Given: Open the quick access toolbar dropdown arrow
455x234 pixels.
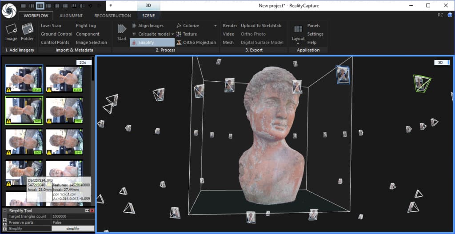Looking at the screenshot, I should [x=111, y=5].
